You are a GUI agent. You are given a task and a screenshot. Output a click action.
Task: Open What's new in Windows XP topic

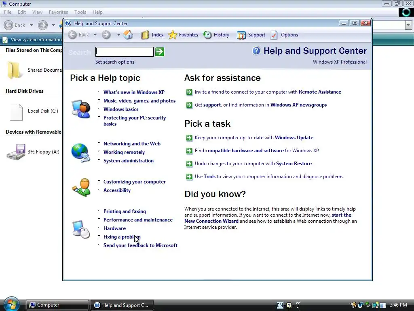pos(134,92)
